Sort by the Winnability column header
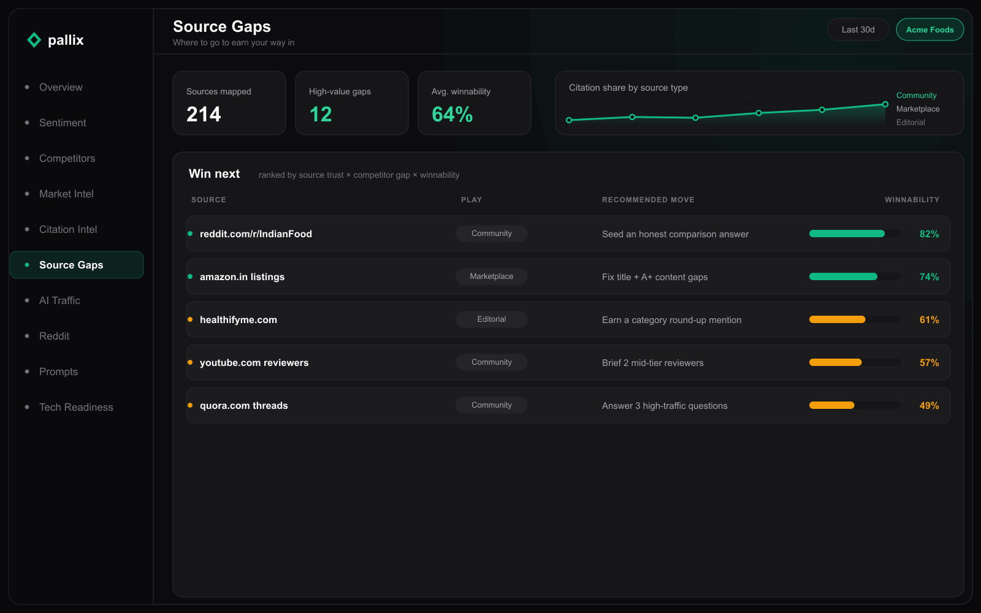Viewport: 981px width, 613px height. click(912, 200)
